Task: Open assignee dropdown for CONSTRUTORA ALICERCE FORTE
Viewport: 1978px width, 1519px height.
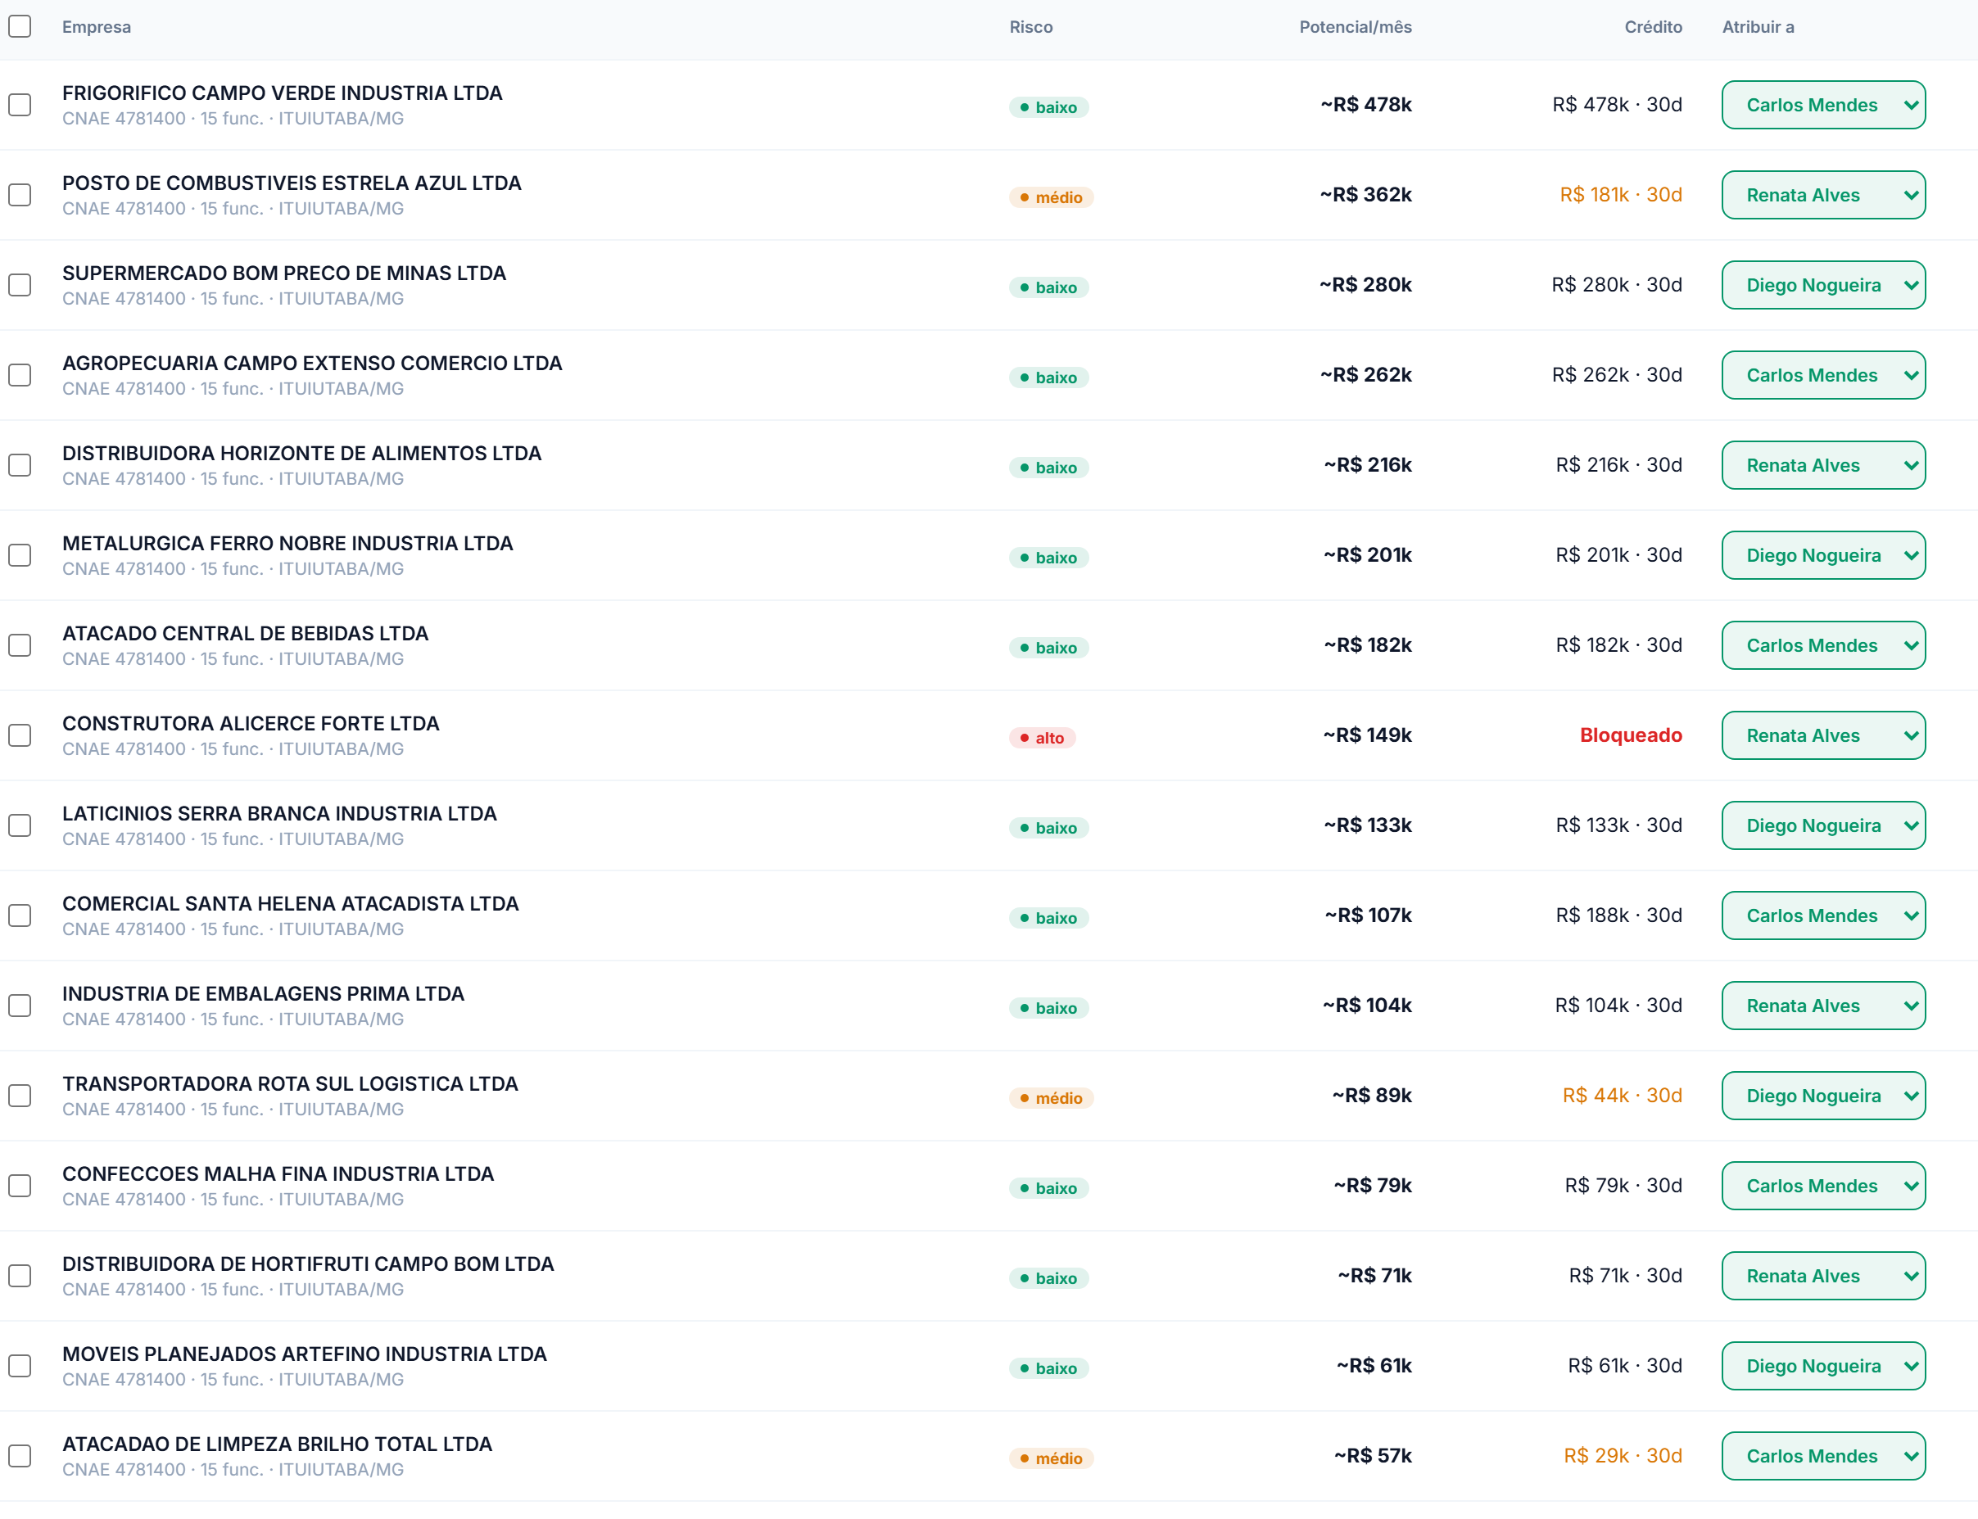Action: (1823, 735)
